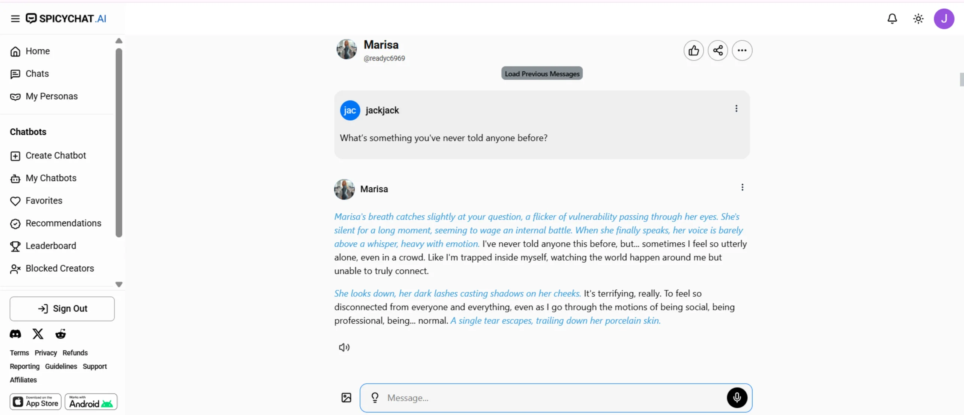
Task: Share the Marisa chatbot
Action: tap(718, 50)
